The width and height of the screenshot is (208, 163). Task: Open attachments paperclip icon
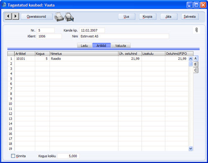pyautogui.click(x=197, y=30)
